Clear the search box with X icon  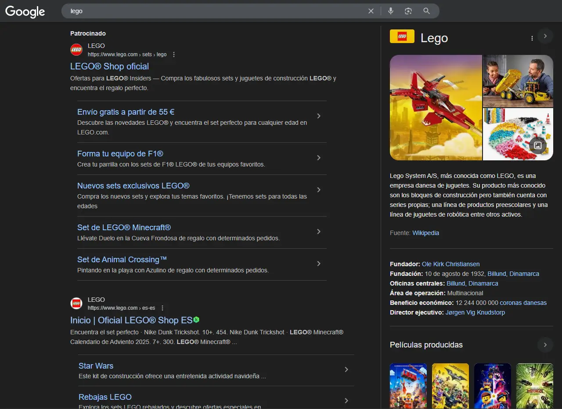(x=371, y=11)
